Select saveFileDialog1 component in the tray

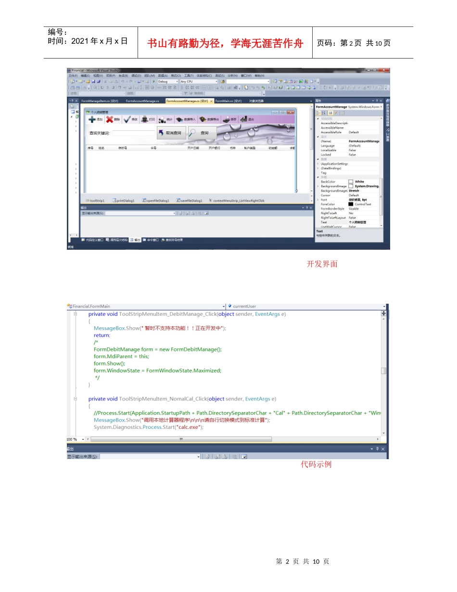189,200
